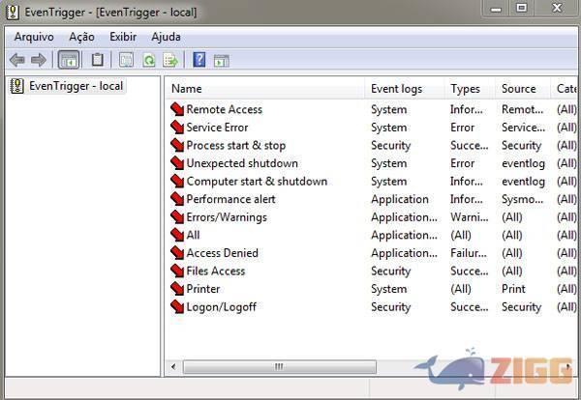Click the red arrow icon beside Access Denied
This screenshot has height=400, width=581.
click(177, 253)
